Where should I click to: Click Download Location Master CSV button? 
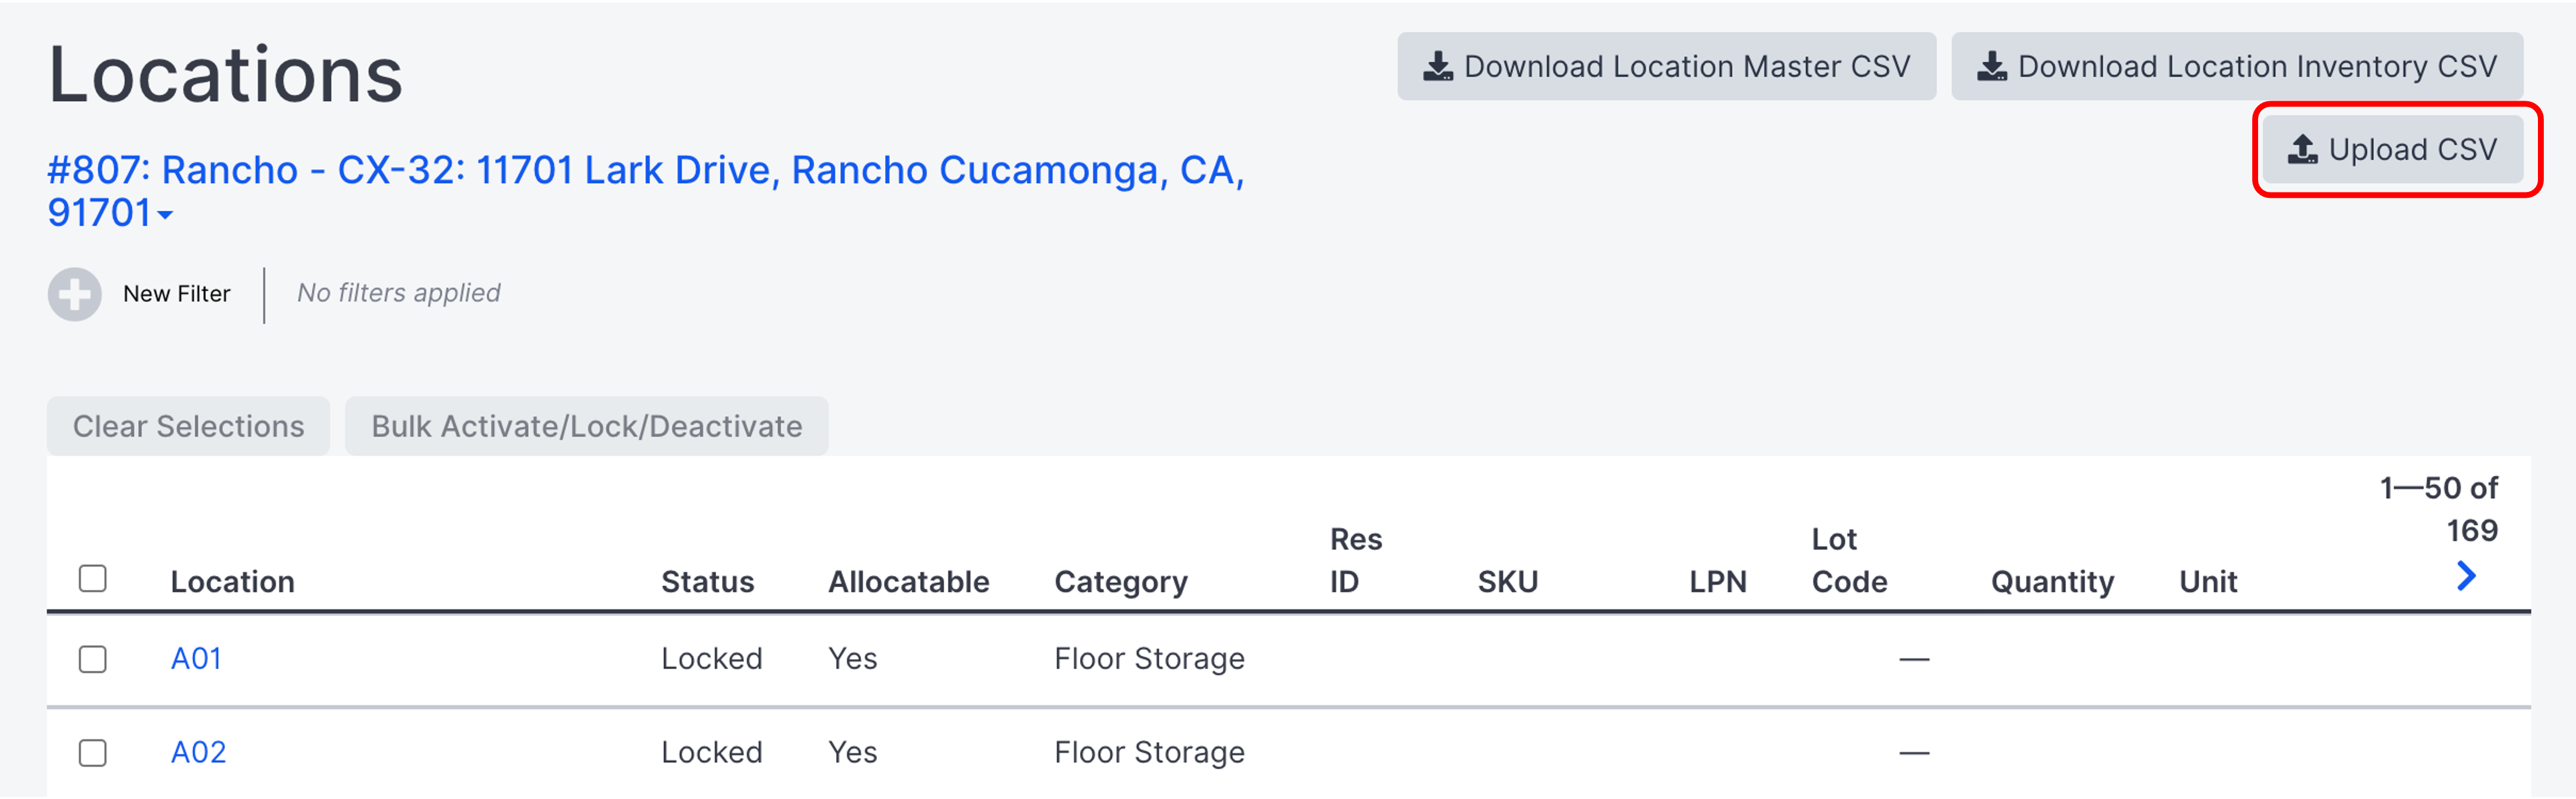pos(1666,67)
